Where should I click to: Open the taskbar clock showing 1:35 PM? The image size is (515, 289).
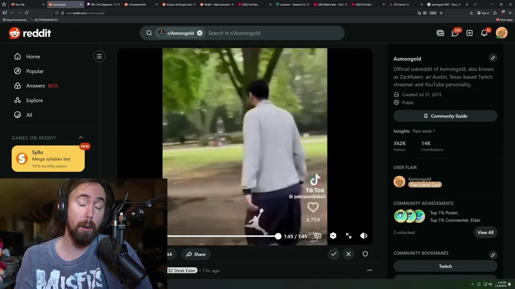tap(502, 284)
